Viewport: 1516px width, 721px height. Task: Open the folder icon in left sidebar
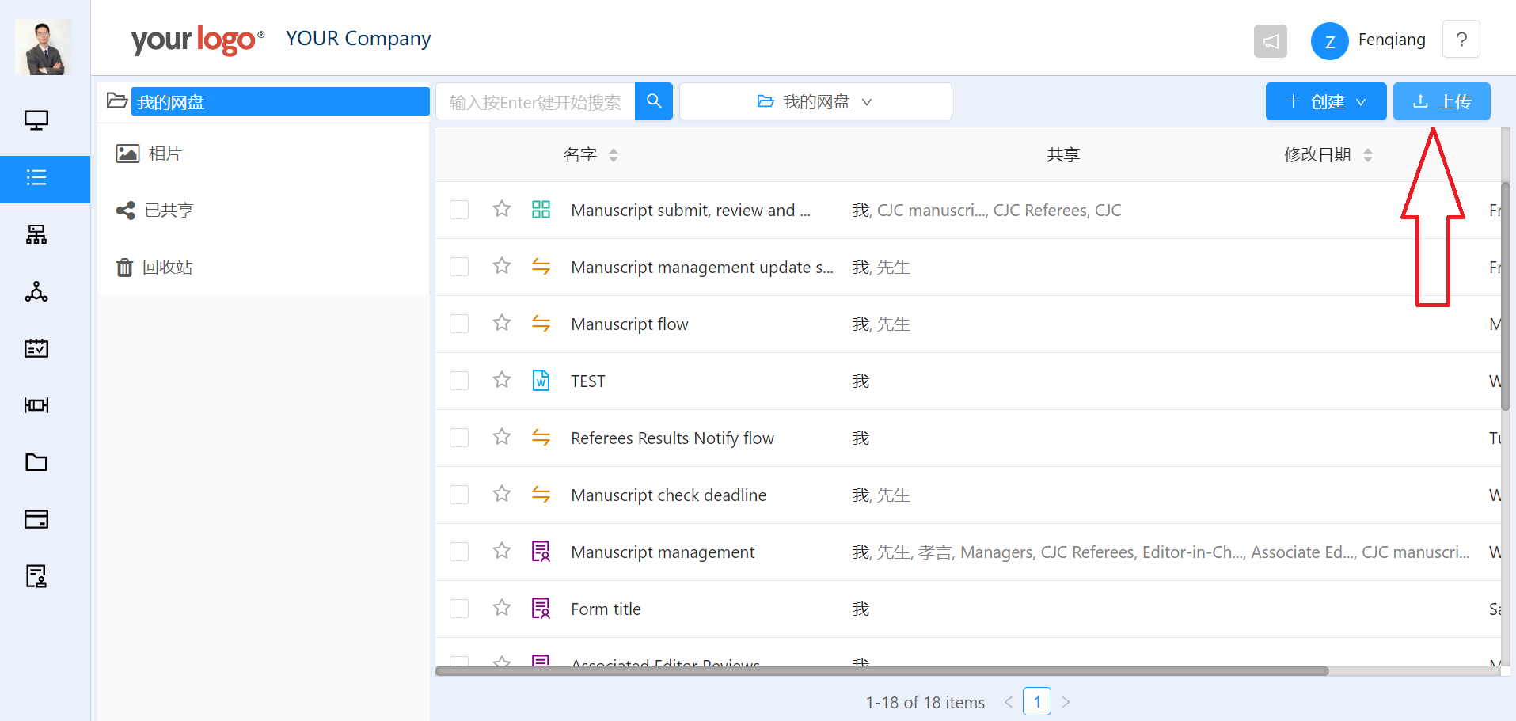pos(36,462)
